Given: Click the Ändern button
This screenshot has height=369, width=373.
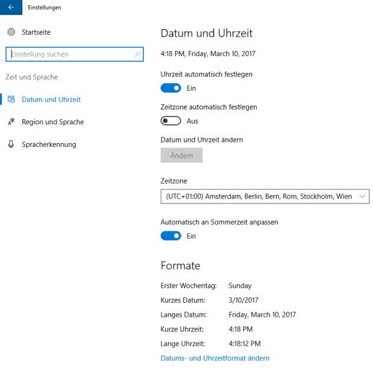Looking at the screenshot, I should pyautogui.click(x=181, y=155).
